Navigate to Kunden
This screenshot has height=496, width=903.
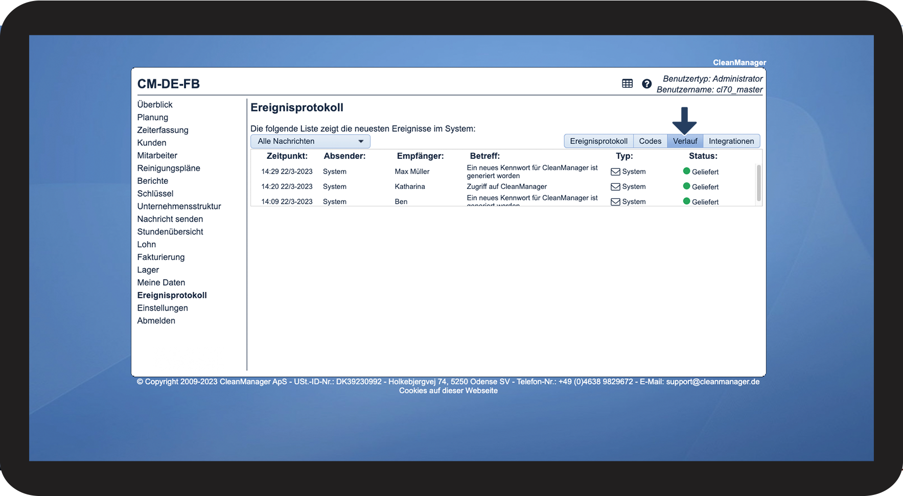152,143
